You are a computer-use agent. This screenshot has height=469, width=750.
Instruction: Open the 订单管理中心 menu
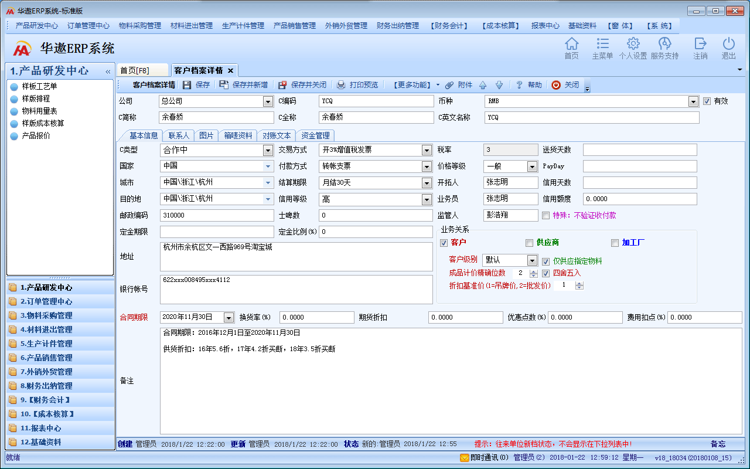[x=88, y=26]
